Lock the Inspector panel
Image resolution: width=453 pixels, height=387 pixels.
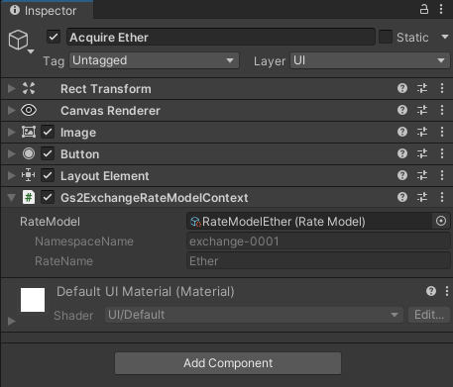pos(424,9)
